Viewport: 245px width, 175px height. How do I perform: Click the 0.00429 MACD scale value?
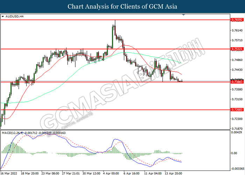click(x=236, y=132)
